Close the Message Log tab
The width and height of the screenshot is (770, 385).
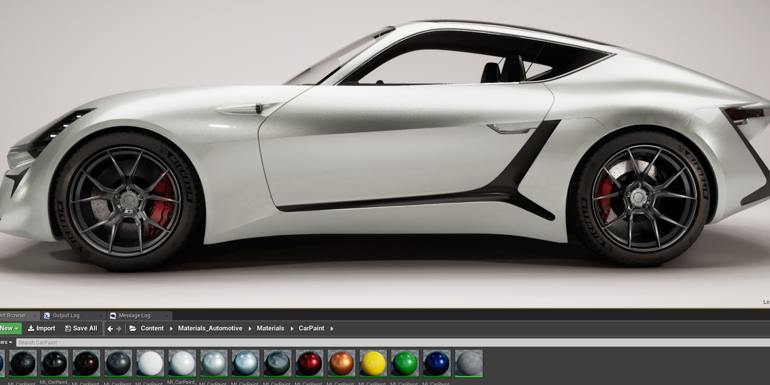[167, 316]
